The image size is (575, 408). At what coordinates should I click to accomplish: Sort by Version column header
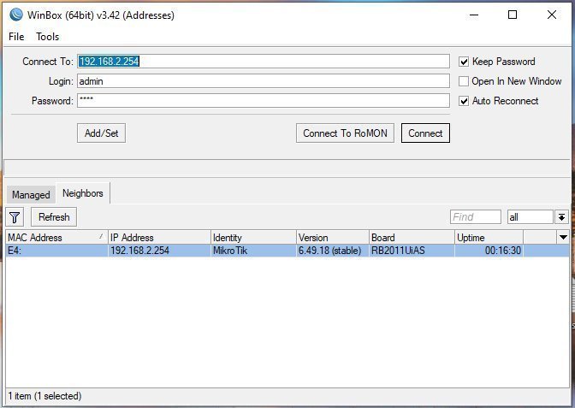pos(333,238)
